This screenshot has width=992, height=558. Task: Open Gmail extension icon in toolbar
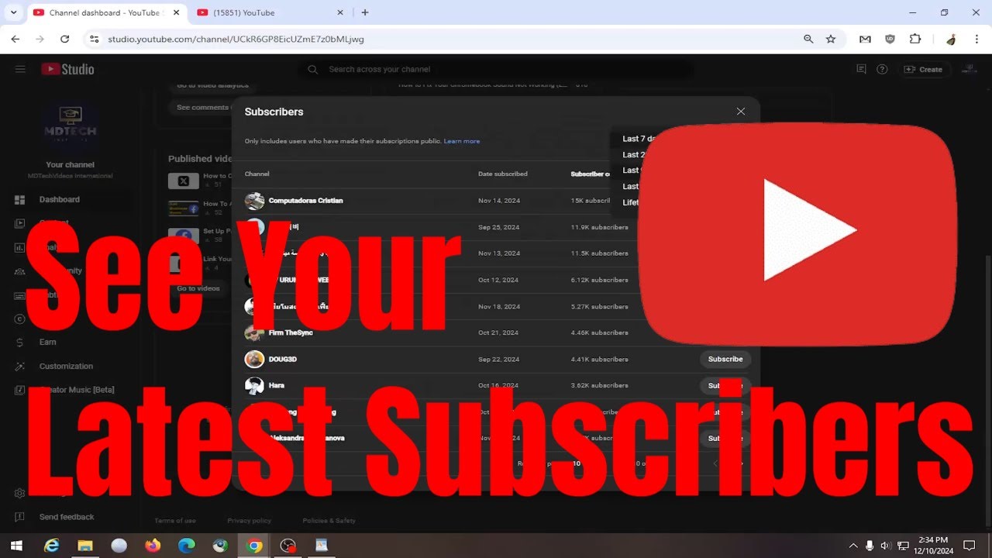pos(865,39)
